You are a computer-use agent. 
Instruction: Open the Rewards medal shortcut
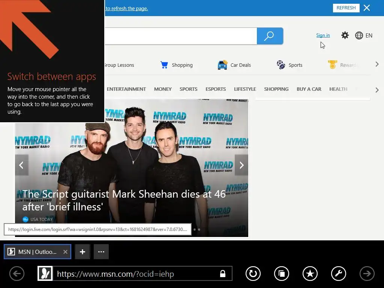tap(332, 64)
